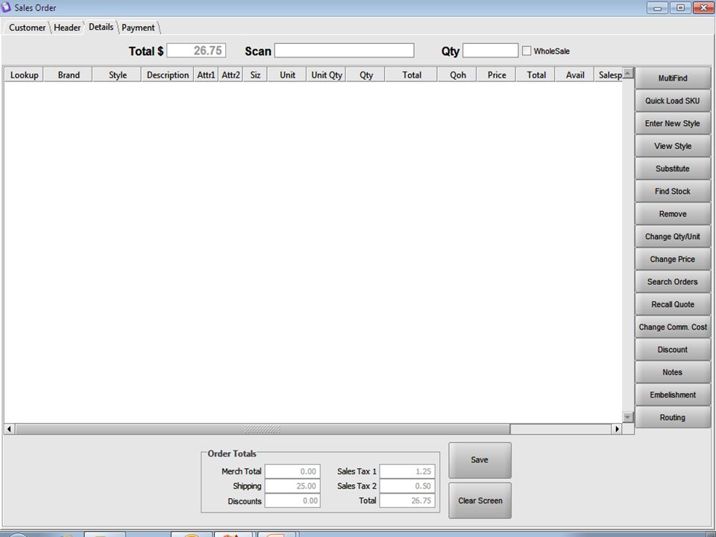Screen dimensions: 716x537
Task: Open Change Qty/Unit
Action: click(673, 236)
